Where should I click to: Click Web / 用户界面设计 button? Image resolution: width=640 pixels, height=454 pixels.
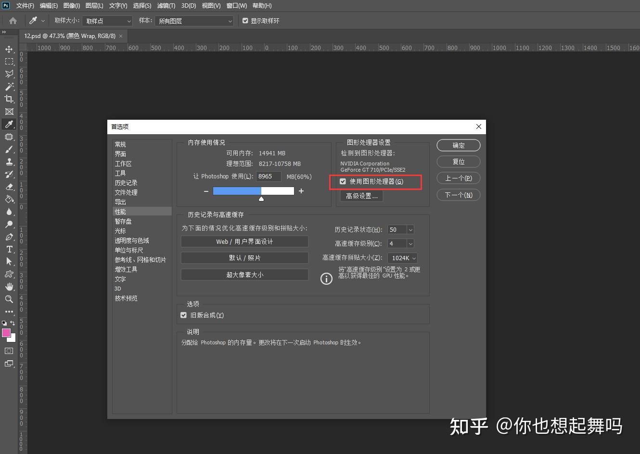point(244,241)
